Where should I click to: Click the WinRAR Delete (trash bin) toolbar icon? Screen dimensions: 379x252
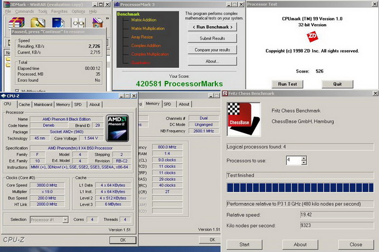tap(98, 23)
